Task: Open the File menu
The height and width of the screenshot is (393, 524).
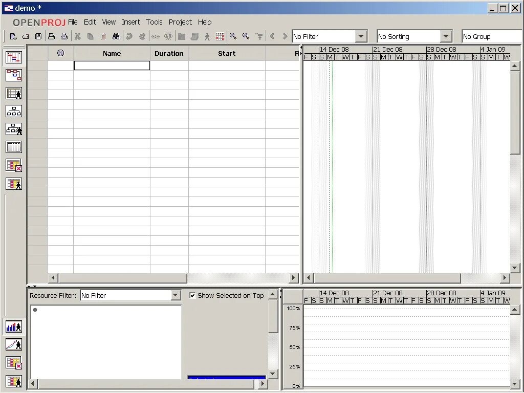Action: point(73,22)
